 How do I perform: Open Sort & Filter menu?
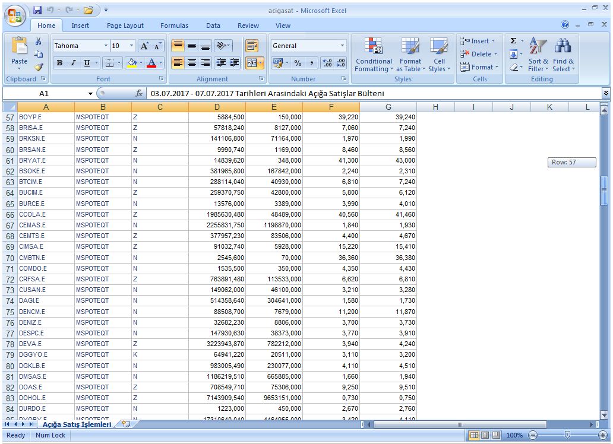pyautogui.click(x=538, y=55)
